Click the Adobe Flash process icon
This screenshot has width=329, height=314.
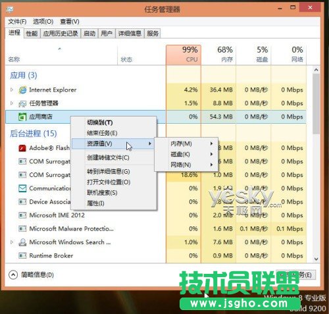[22, 148]
